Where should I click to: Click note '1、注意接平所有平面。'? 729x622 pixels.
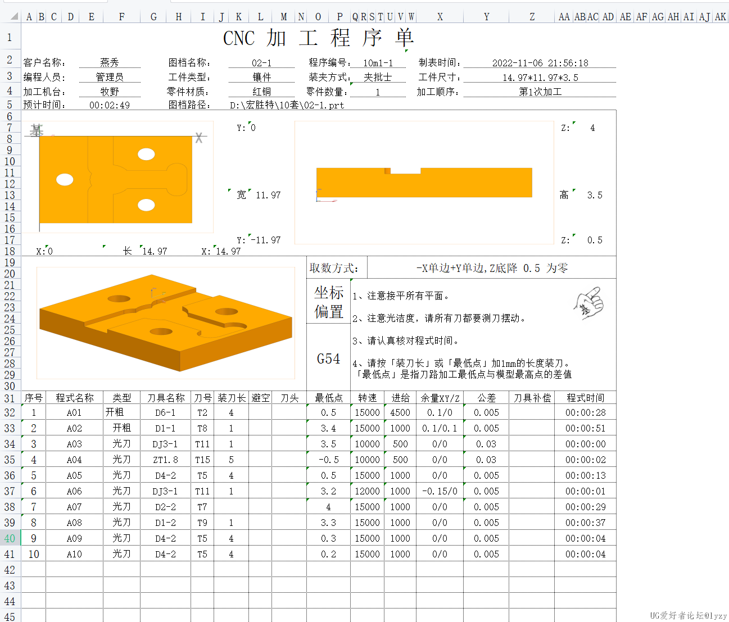coord(401,296)
